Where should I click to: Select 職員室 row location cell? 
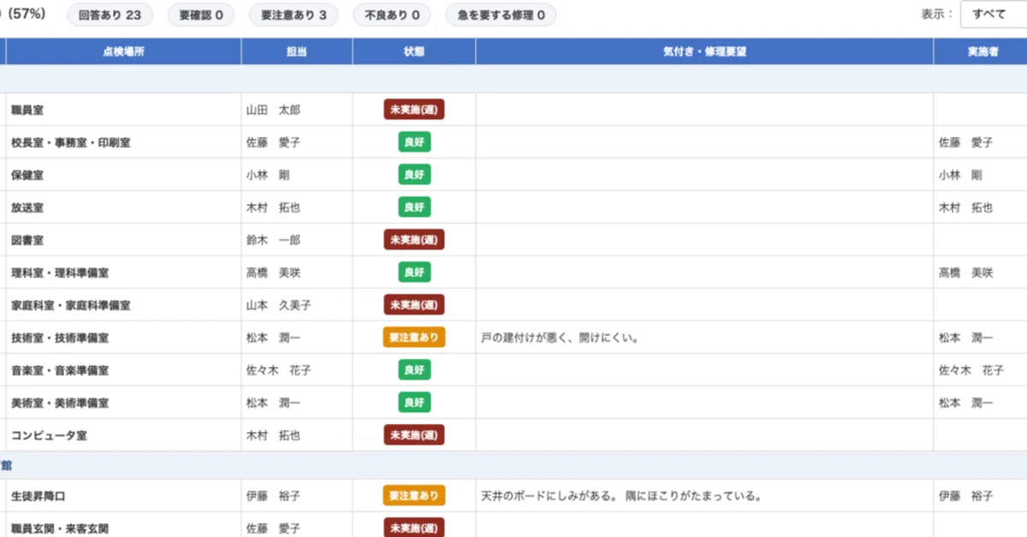[123, 109]
